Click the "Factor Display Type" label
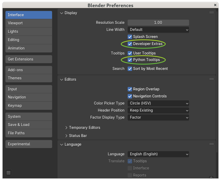The image size is (221, 181). (107, 117)
